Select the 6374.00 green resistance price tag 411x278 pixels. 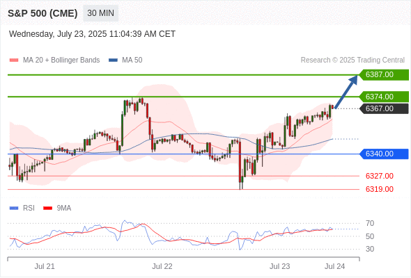pos(384,97)
